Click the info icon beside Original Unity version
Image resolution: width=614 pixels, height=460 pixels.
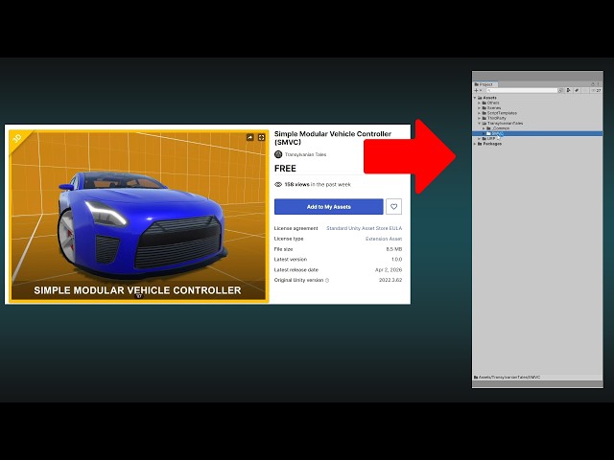click(327, 281)
